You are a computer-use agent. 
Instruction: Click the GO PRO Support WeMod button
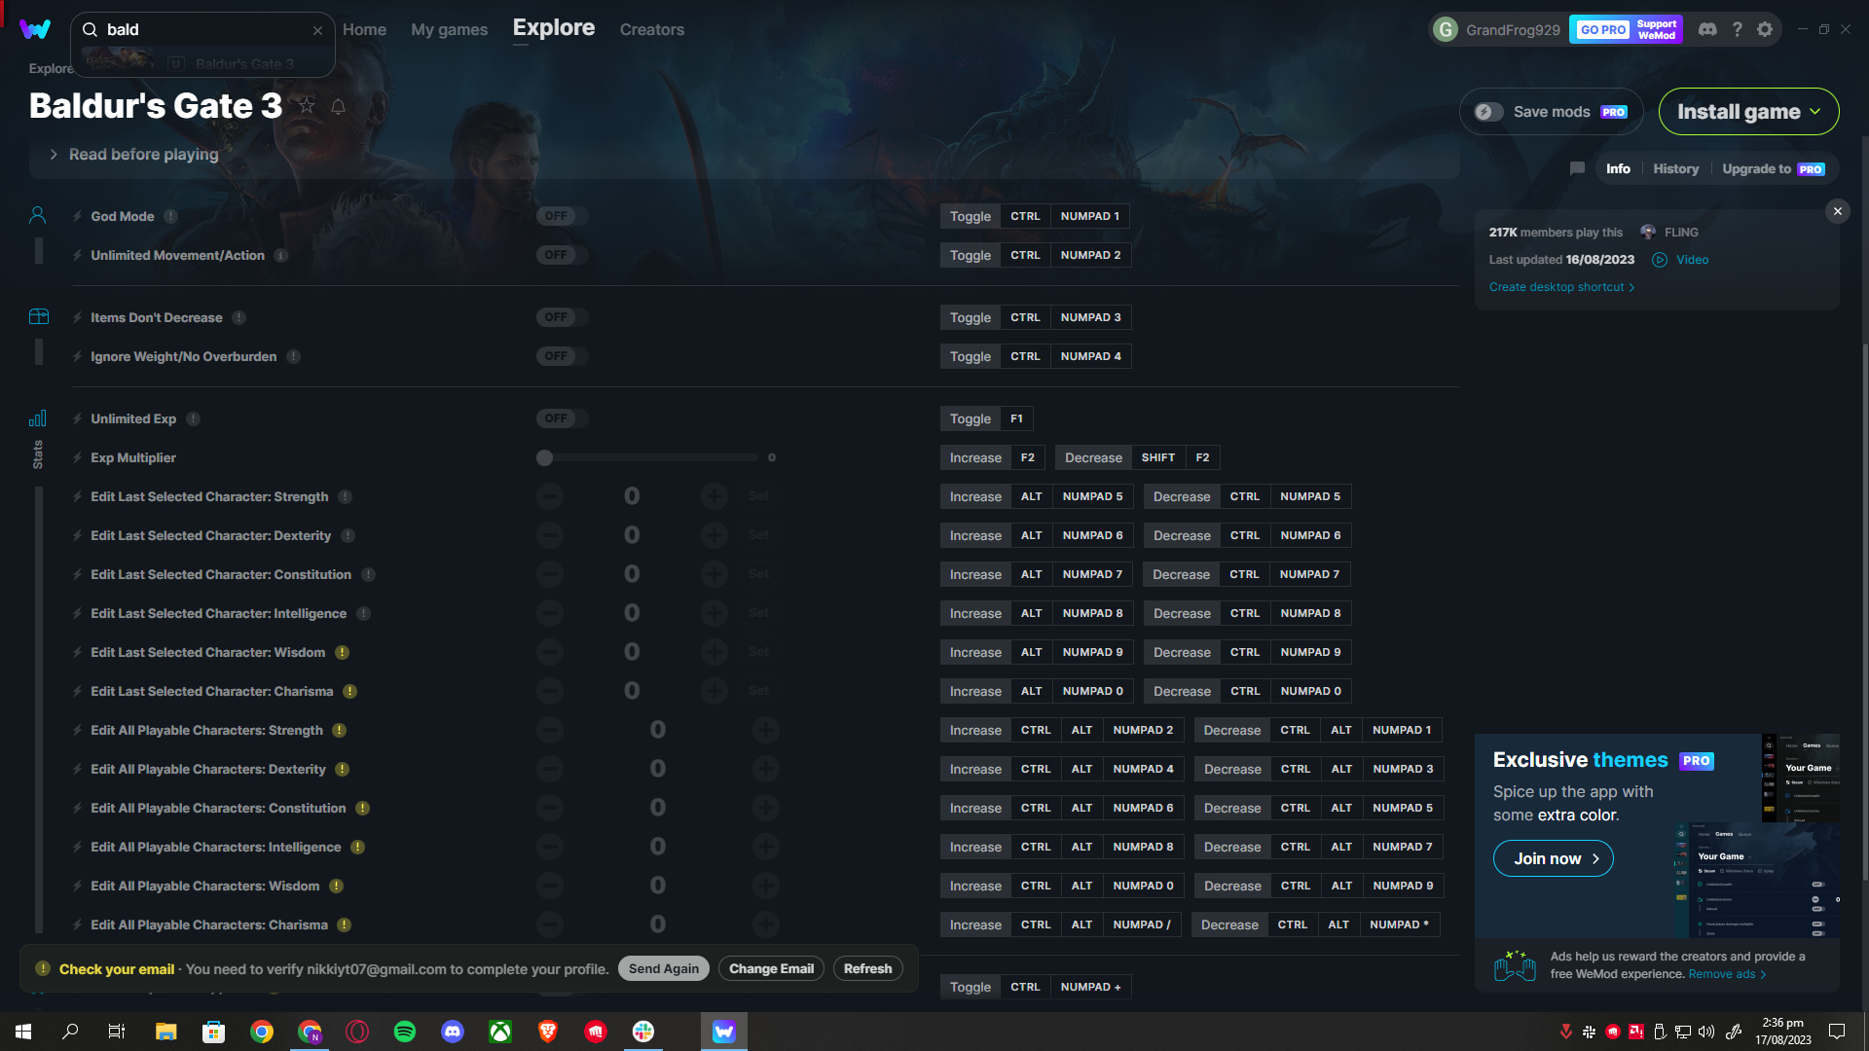coord(1626,29)
